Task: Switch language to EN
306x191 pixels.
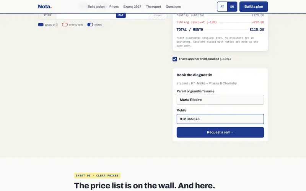Action: tap(232, 6)
